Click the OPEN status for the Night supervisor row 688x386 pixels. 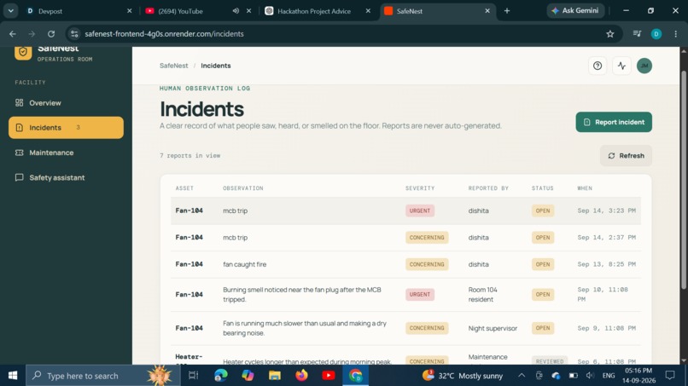(542, 328)
